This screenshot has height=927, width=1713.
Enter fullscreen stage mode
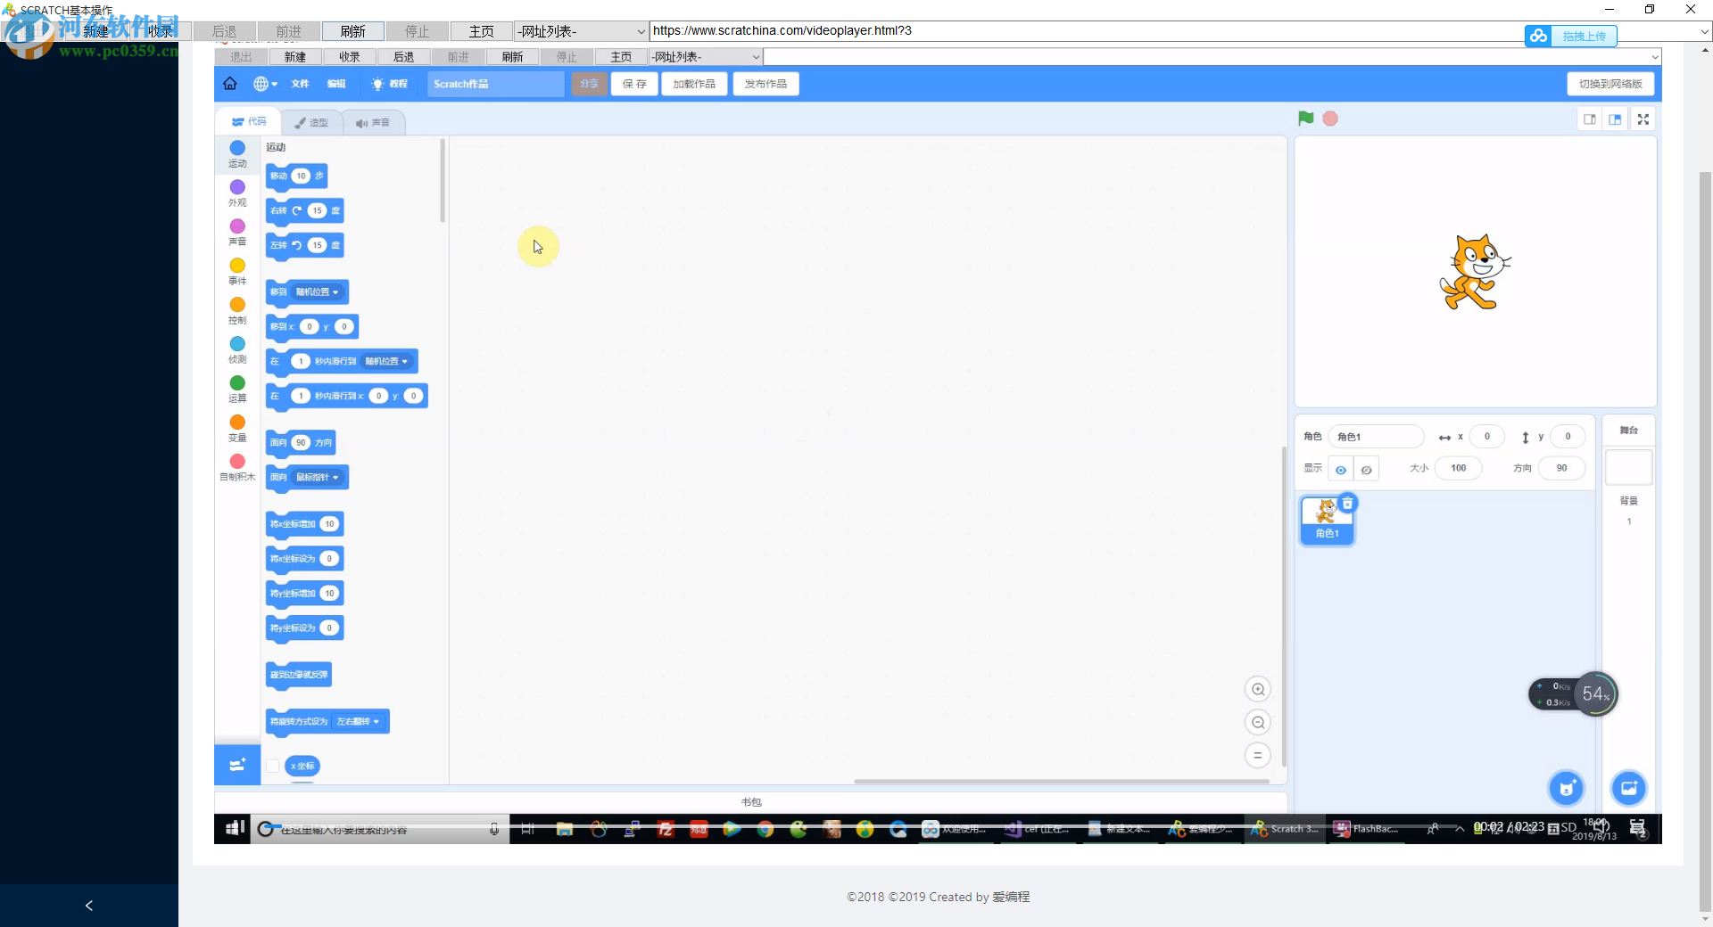pos(1643,119)
